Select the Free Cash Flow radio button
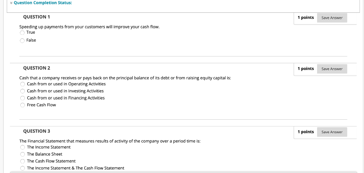This screenshot has width=364, height=173. 22,105
